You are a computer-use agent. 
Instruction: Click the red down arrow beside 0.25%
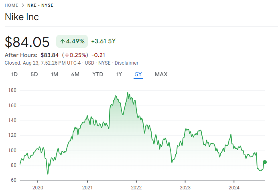[67, 55]
